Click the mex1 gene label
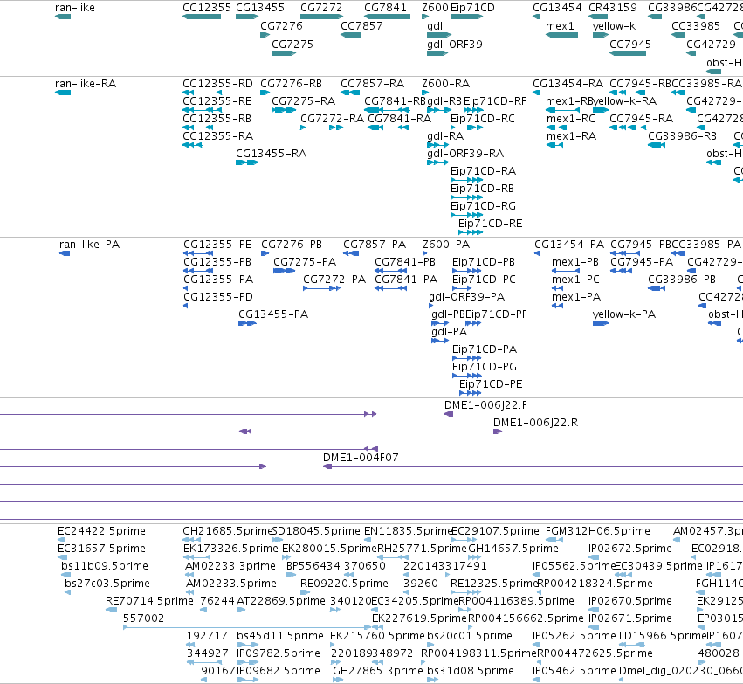Screen dimensions: 743x684 (560, 25)
